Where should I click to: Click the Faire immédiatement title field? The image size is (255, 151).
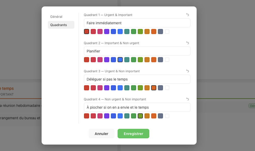tap(137, 23)
